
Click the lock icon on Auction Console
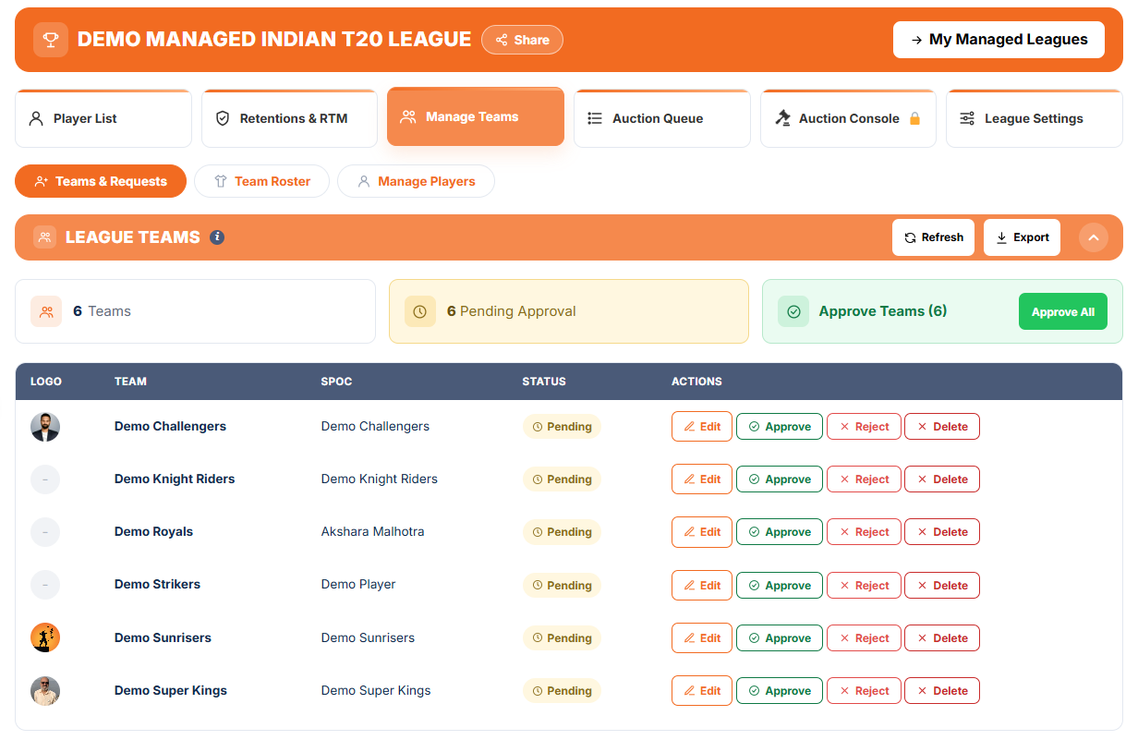point(915,118)
